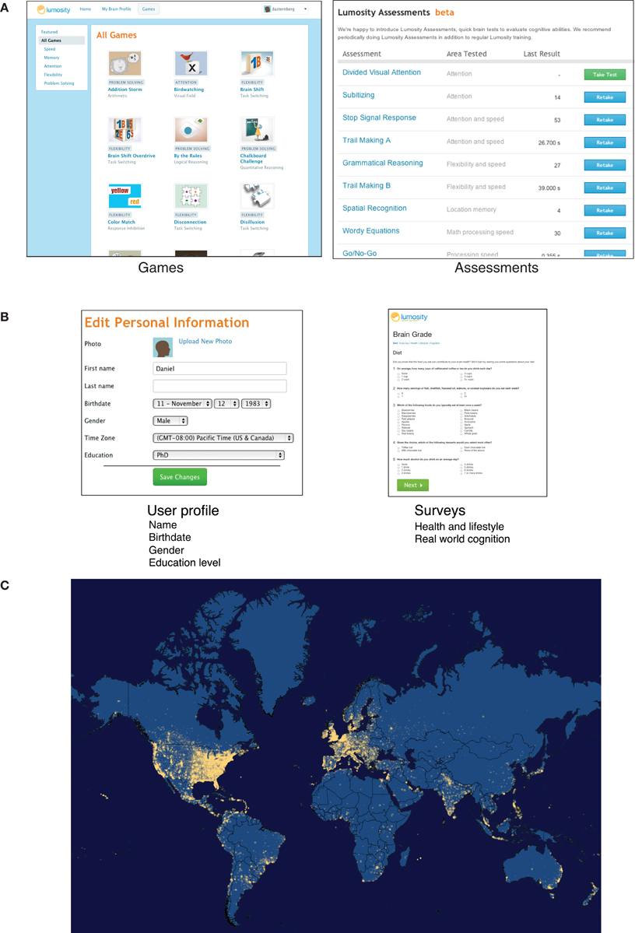Image resolution: width=635 pixels, height=933 pixels.
Task: Click Take Test for Divided Visual Attention
Action: pos(605,75)
